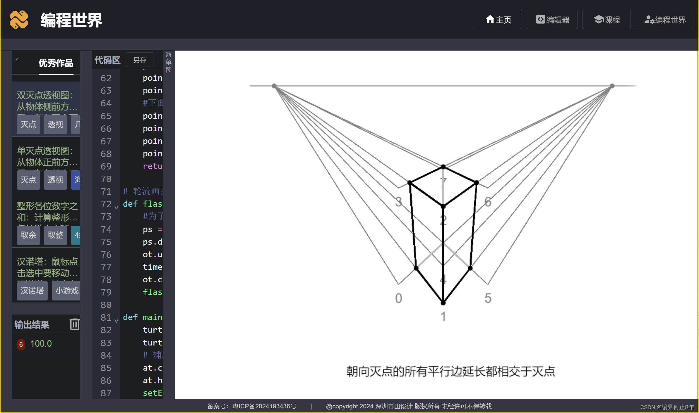
Task: Select the 优秀作品 tab
Action: point(56,63)
